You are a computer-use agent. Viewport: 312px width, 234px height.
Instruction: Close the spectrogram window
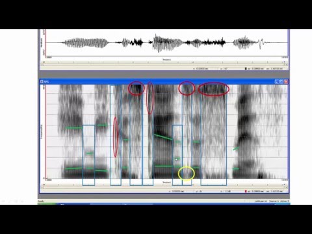[286, 81]
